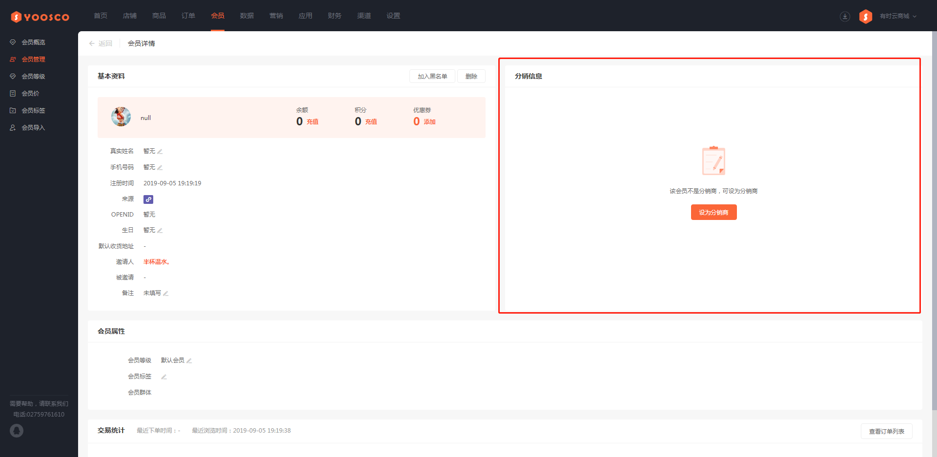Edit 生日 with the pencil icon

click(x=160, y=230)
